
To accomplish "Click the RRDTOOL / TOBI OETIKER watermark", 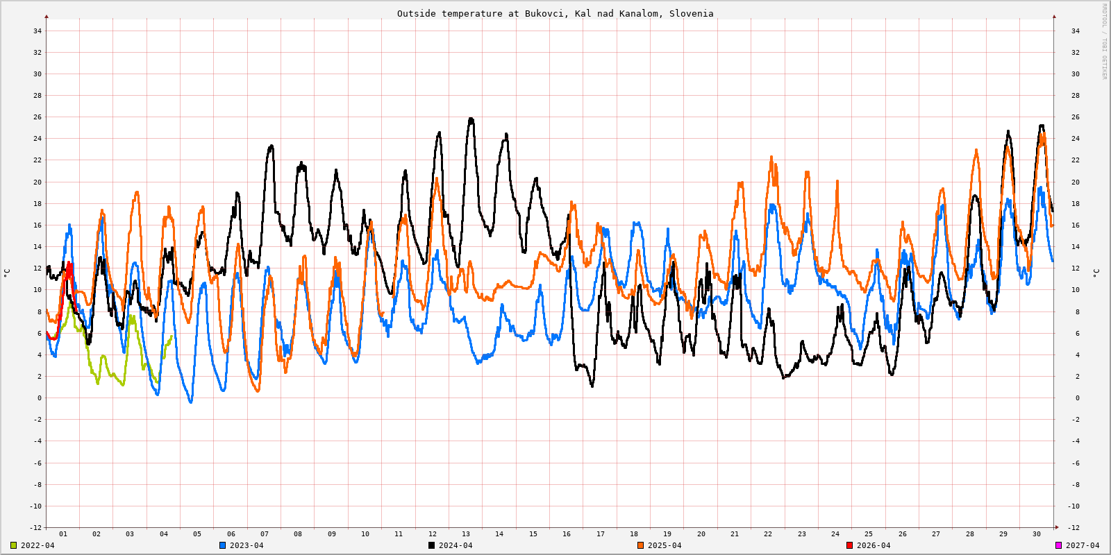I will tap(1104, 42).
